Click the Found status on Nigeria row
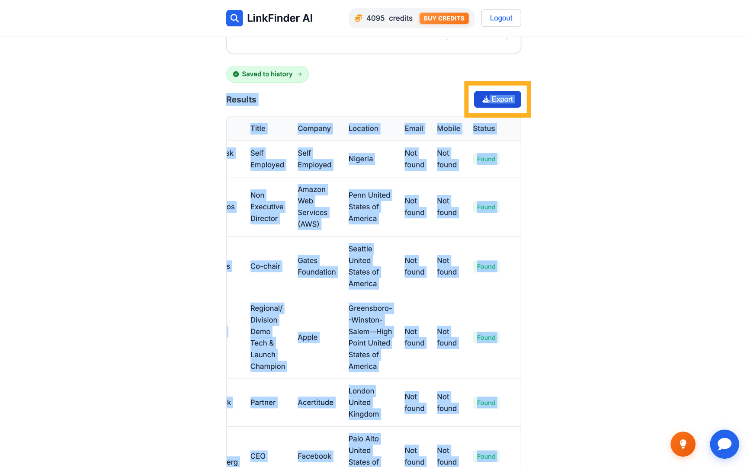This screenshot has width=747, height=467. (x=486, y=159)
